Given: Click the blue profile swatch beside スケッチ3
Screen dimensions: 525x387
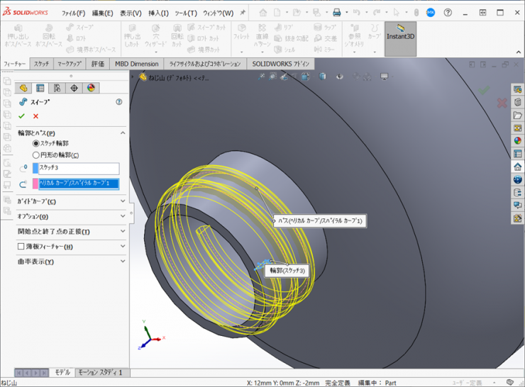Looking at the screenshot, I should [35, 169].
